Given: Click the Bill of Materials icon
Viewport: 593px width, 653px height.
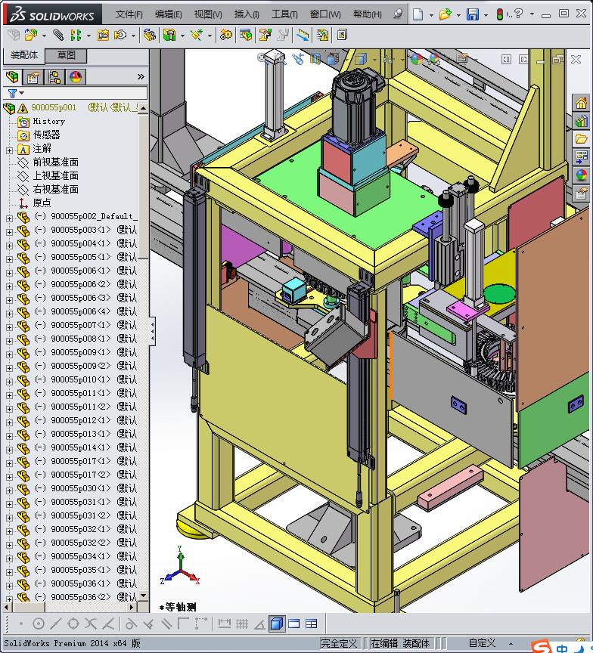Looking at the screenshot, I should [246, 35].
